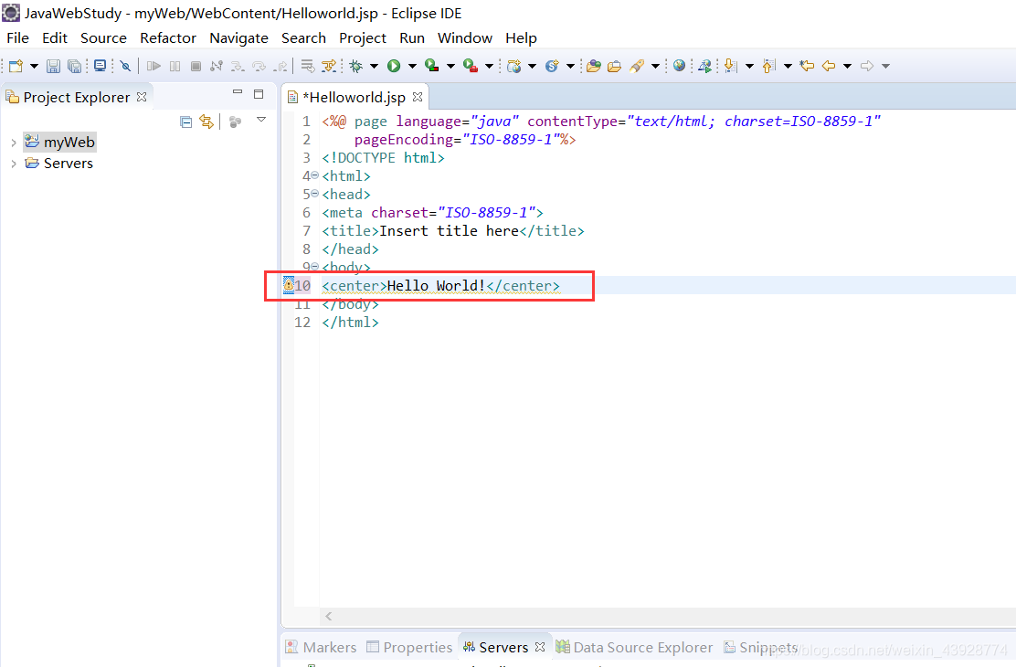Image resolution: width=1016 pixels, height=667 pixels.
Task: Click the title text on line 7
Action: click(x=449, y=231)
